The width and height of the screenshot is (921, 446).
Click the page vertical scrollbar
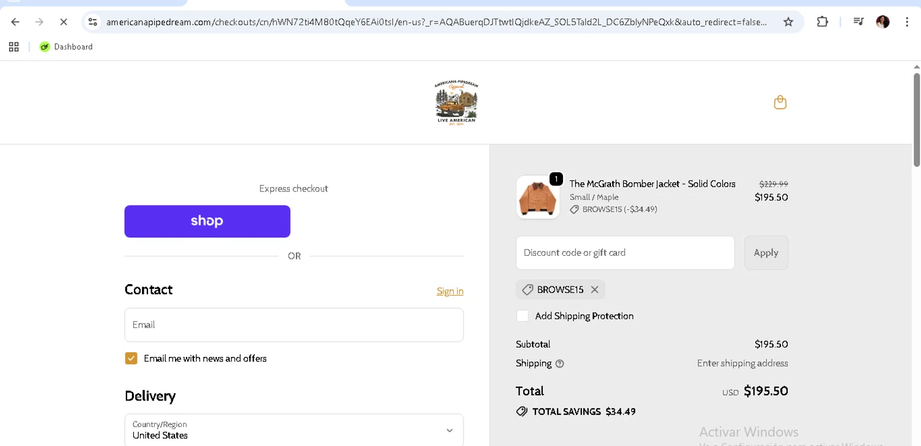(917, 120)
